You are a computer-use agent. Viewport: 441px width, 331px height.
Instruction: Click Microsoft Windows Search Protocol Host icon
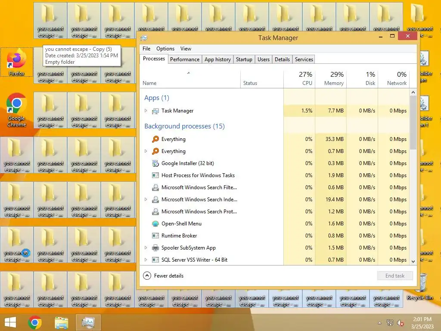click(155, 212)
